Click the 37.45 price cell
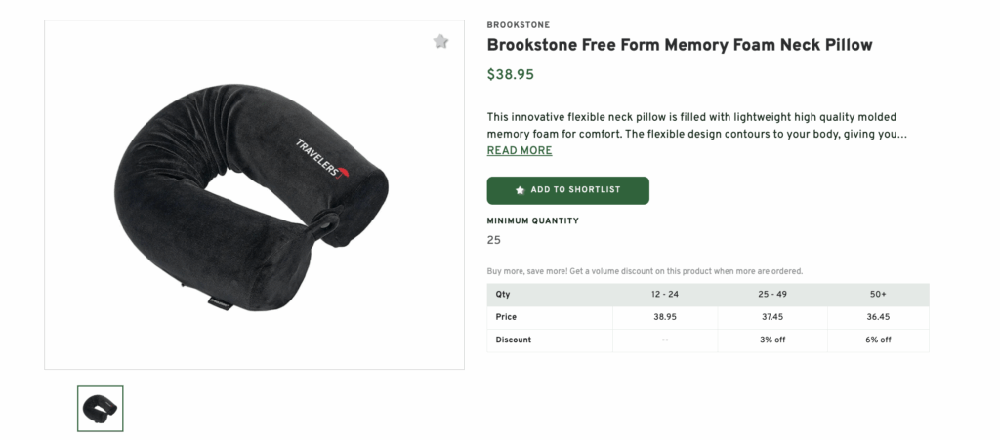This screenshot has height=440, width=1000. (x=772, y=317)
